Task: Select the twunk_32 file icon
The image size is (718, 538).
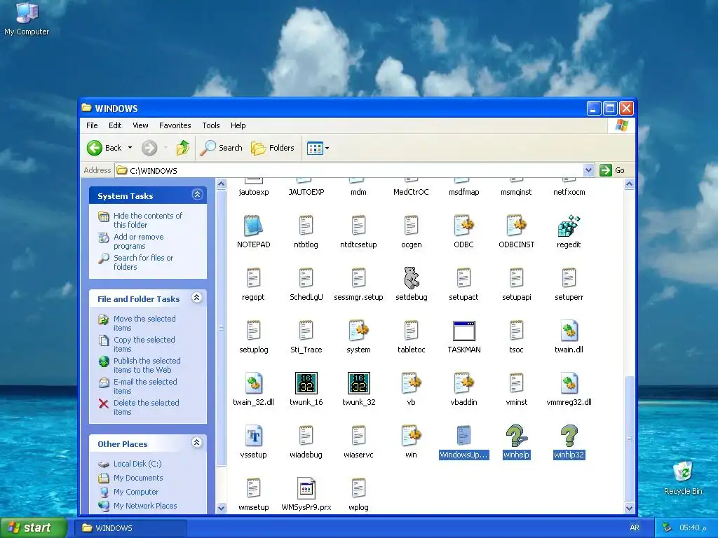Action: [x=358, y=383]
